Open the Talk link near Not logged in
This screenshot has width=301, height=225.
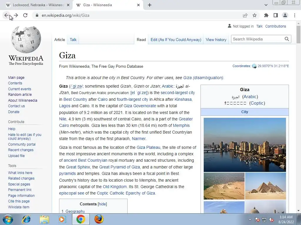coord(259,26)
